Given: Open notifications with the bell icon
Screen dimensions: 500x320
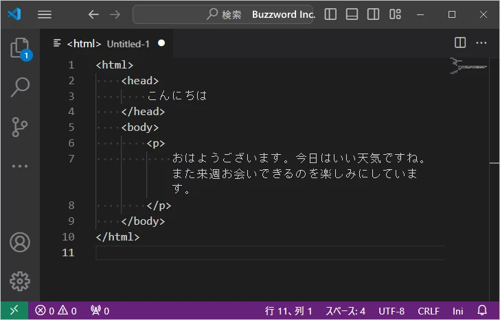Looking at the screenshot, I should click(x=482, y=310).
